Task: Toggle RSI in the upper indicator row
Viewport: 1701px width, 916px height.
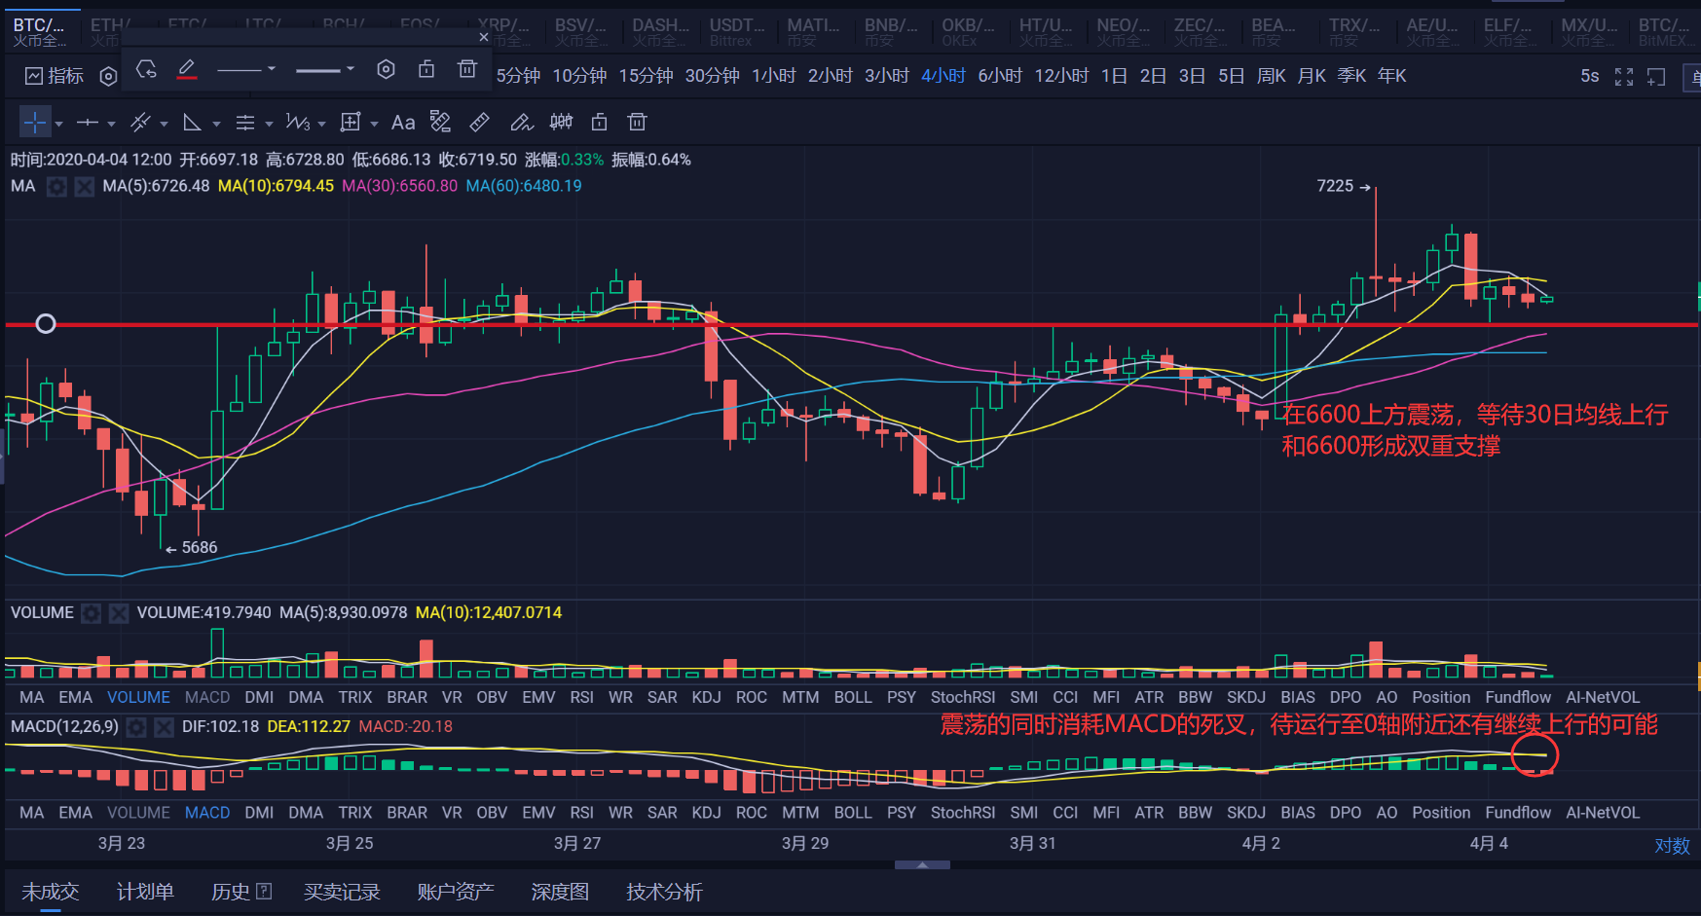Action: [582, 697]
